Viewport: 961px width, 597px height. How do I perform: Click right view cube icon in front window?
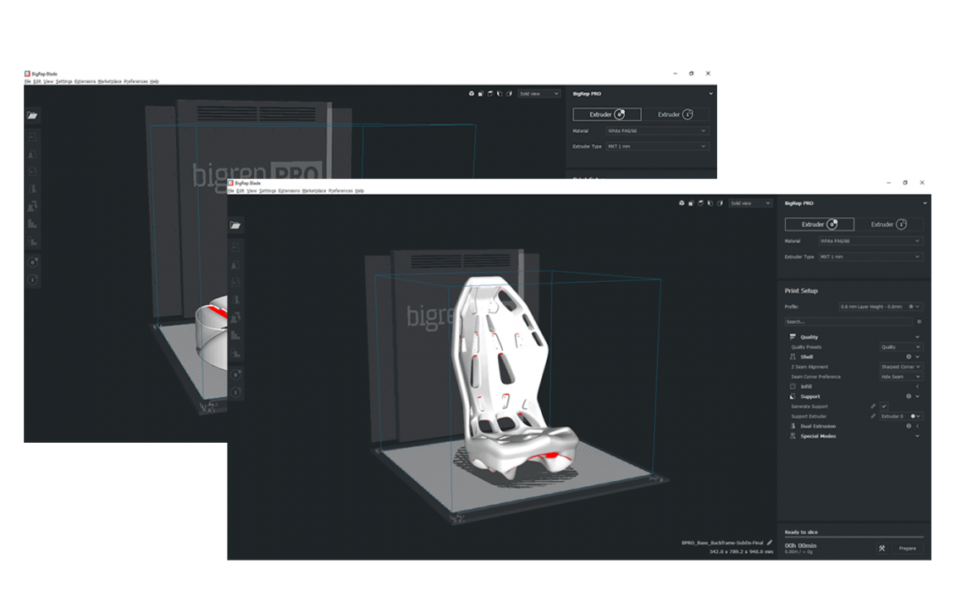click(x=720, y=203)
